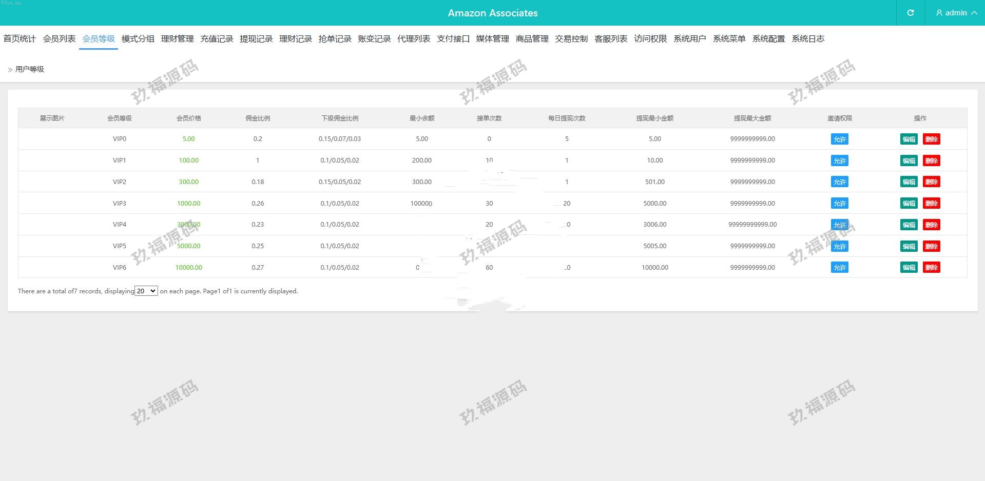Navigate to 系统配置
The width and height of the screenshot is (985, 481).
(768, 38)
